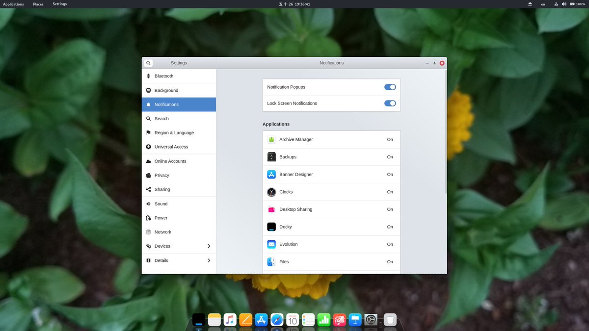This screenshot has width=589, height=331.
Task: Open the calendar icon showing 10 in dock
Action: 293,320
